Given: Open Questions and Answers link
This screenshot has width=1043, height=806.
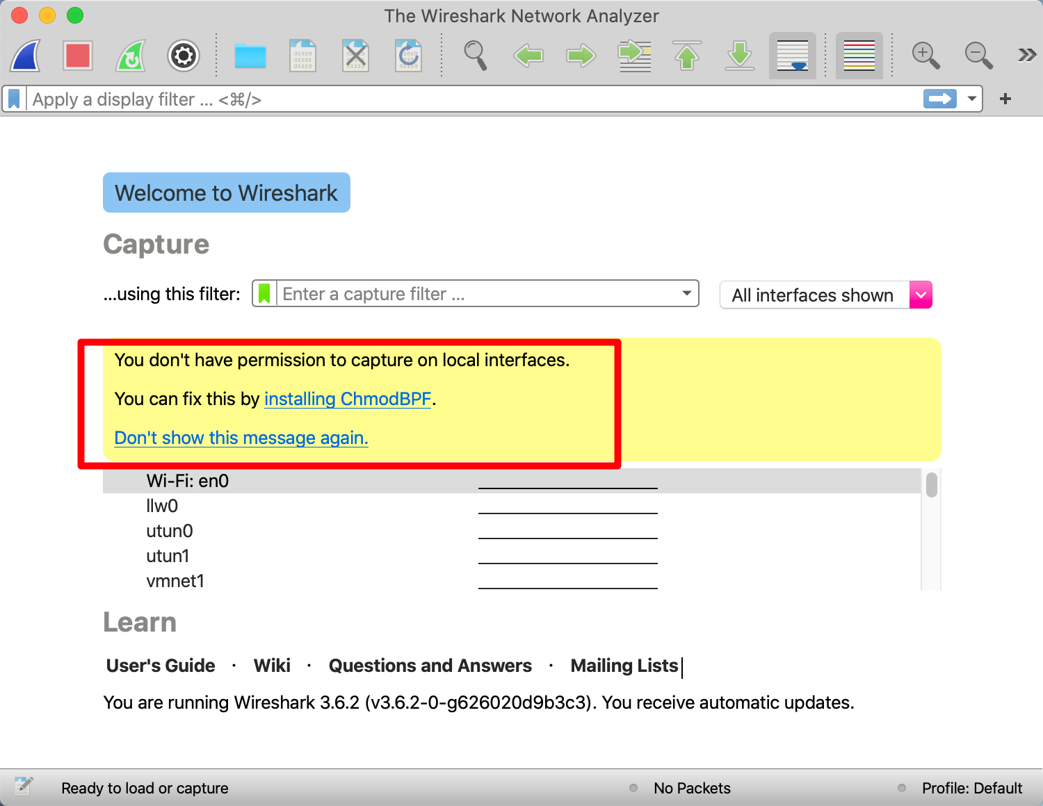Looking at the screenshot, I should point(430,666).
